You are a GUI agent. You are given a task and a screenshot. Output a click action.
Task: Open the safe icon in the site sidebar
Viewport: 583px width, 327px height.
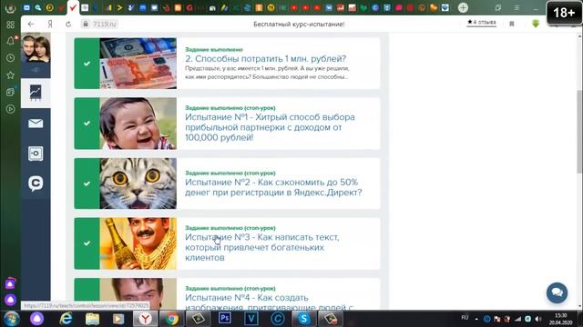tap(36, 154)
